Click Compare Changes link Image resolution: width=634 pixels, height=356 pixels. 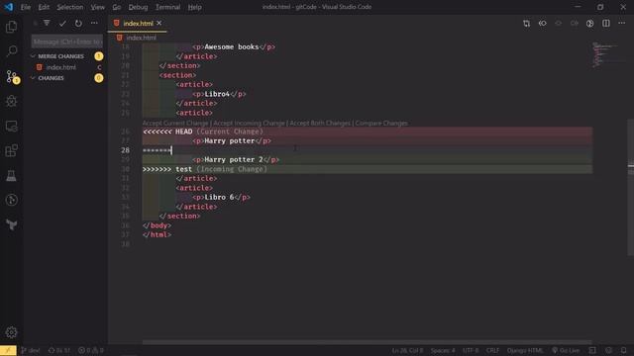click(x=381, y=123)
